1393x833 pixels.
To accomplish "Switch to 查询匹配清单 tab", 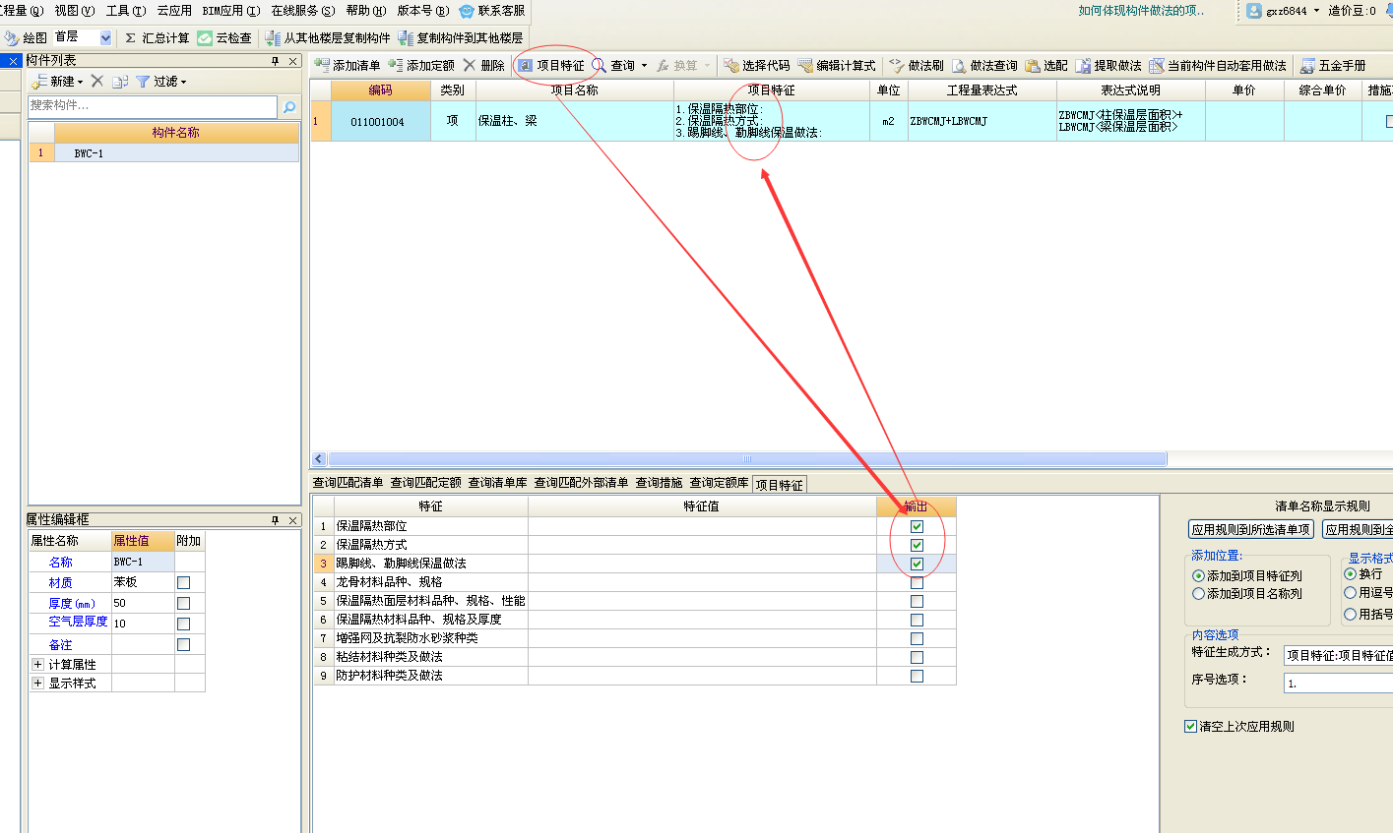I will click(x=348, y=483).
